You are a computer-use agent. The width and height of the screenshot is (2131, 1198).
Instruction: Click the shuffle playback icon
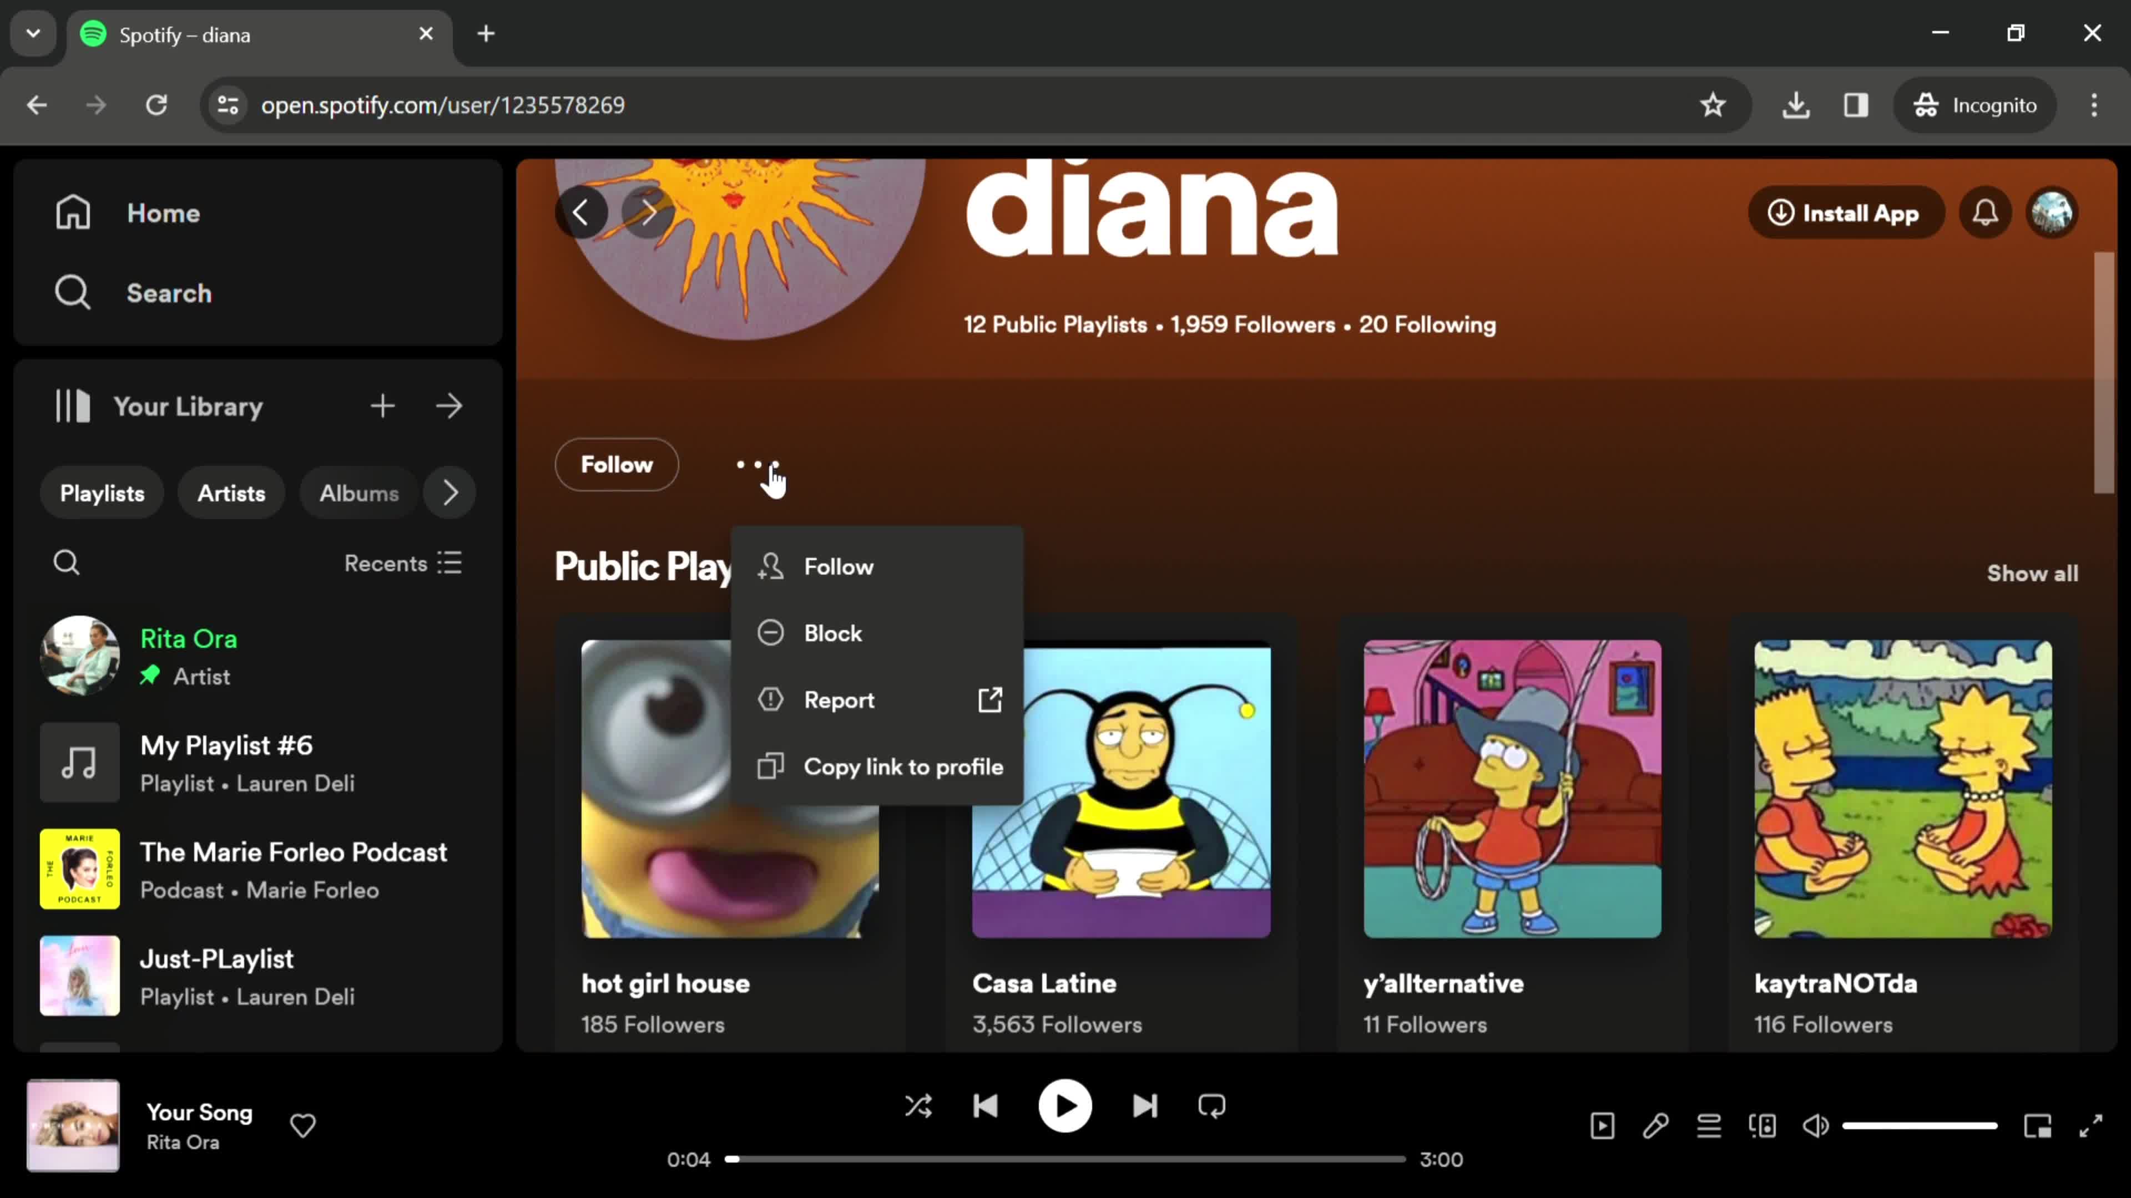pos(918,1106)
